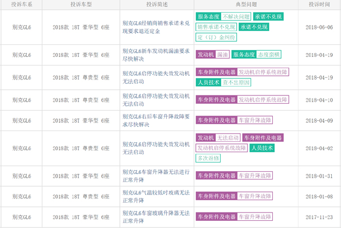Open complaint 别克GL6经销商销售承诺未兑现要求退还定金

point(156,27)
